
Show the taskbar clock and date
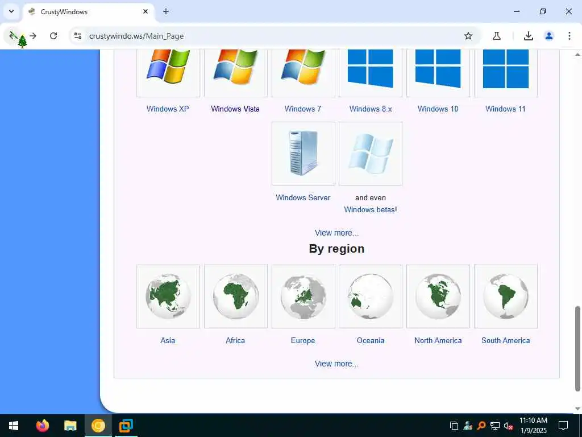click(533, 426)
